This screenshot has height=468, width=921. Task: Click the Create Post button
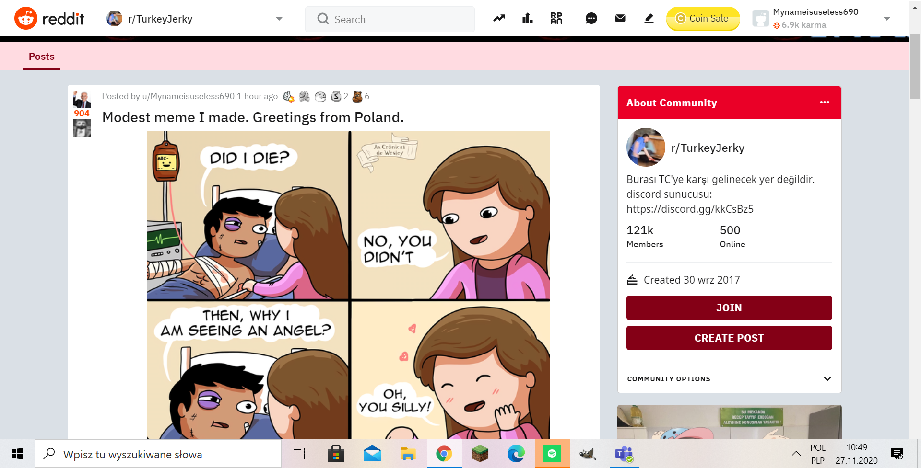pos(729,338)
